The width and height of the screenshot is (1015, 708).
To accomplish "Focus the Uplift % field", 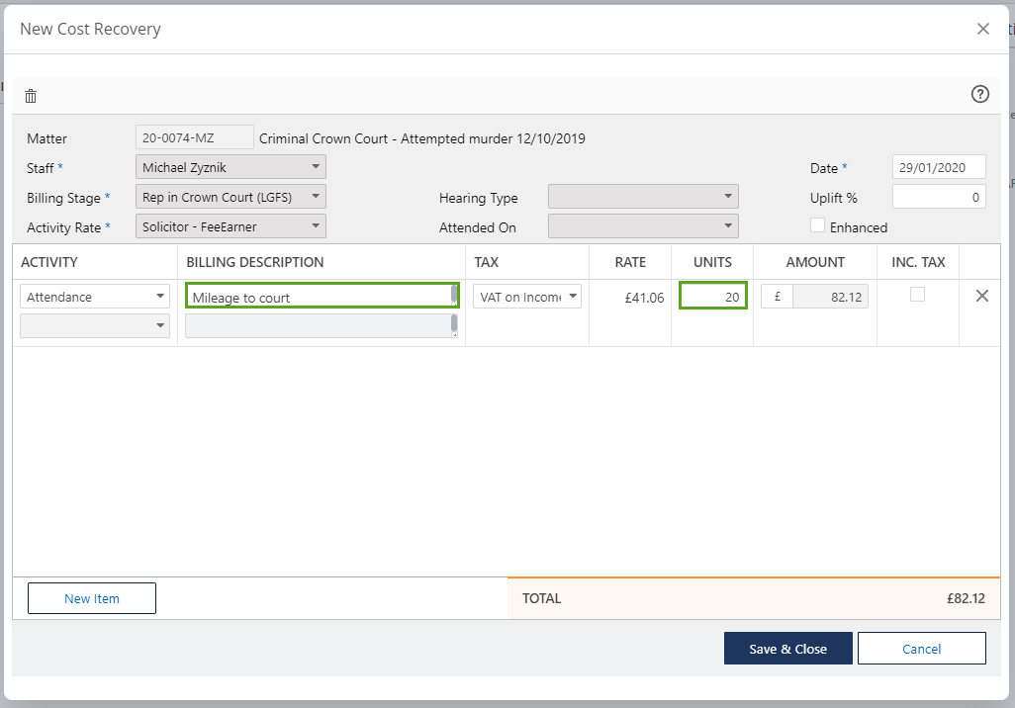I will coord(938,197).
